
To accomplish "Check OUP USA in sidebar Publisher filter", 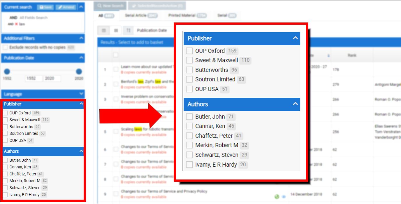I will (x=6, y=140).
